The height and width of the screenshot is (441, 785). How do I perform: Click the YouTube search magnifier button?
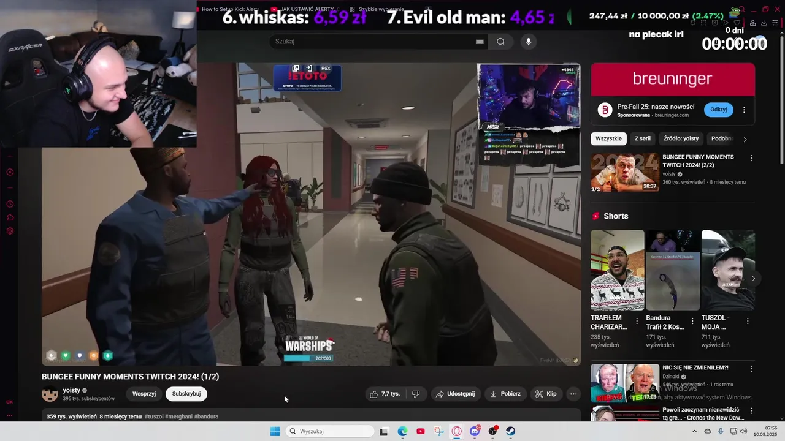pyautogui.click(x=501, y=42)
